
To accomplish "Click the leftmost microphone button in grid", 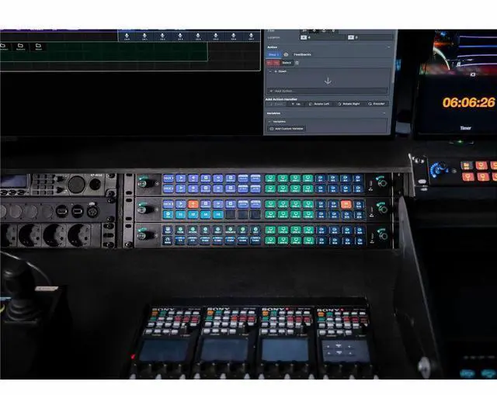I will 127,36.
